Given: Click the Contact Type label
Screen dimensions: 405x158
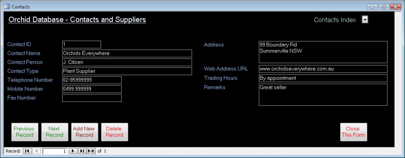Looking at the screenshot, I should click(x=23, y=71).
